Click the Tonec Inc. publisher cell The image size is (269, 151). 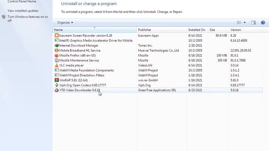click(145, 45)
